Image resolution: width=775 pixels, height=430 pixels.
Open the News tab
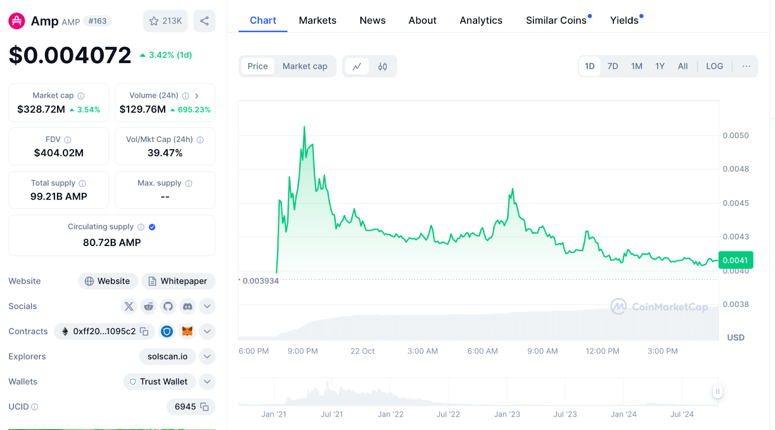click(x=372, y=20)
